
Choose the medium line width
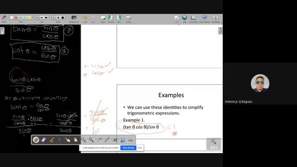42,18
